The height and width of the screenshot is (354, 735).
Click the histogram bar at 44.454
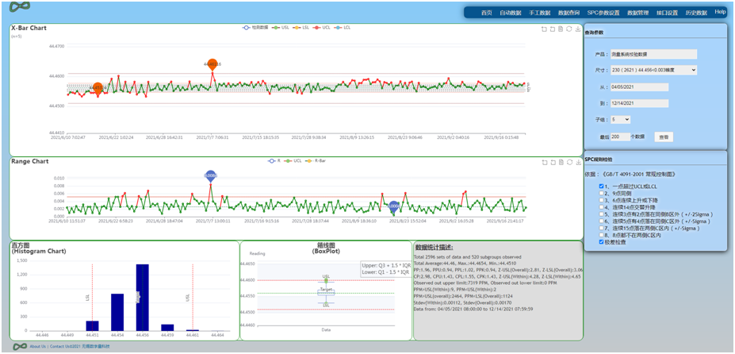click(117, 312)
